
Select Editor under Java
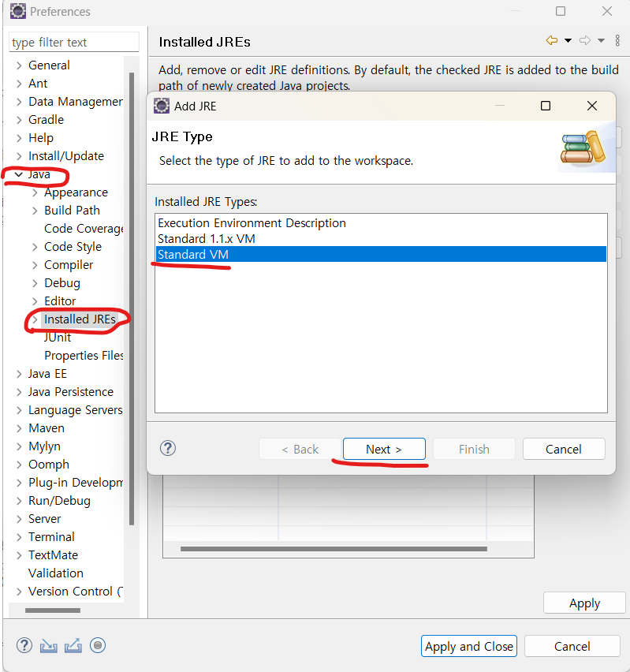click(60, 301)
